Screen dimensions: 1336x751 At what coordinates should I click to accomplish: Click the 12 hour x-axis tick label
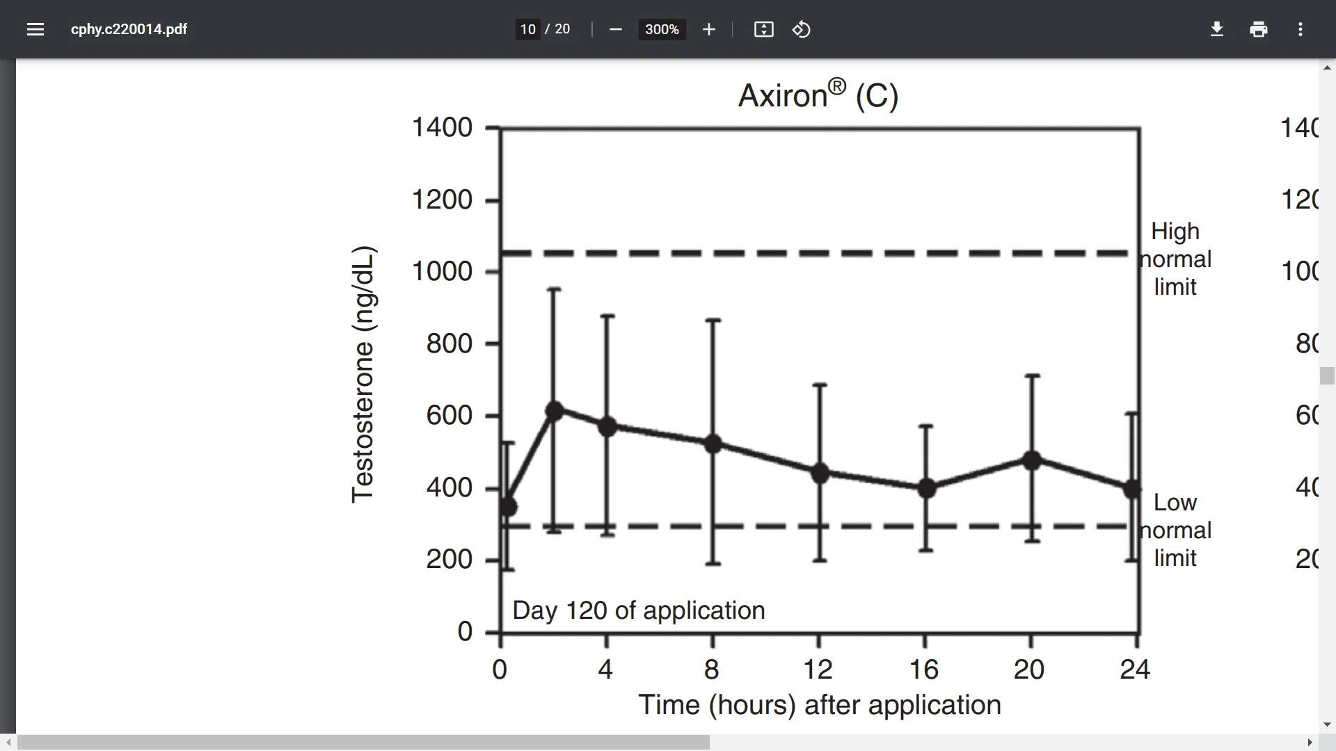(x=818, y=670)
